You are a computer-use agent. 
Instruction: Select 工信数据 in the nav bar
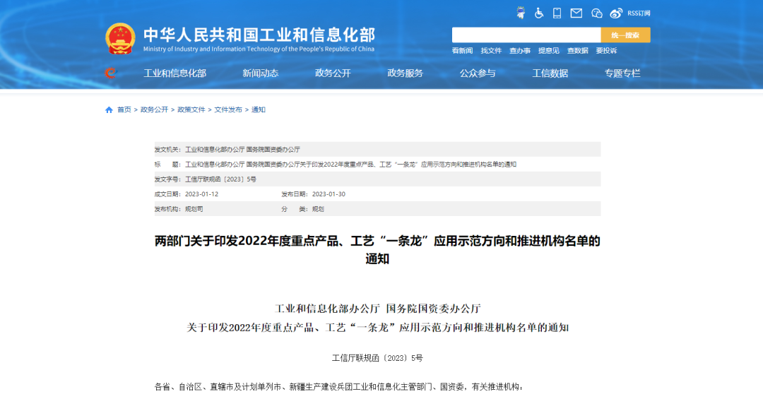[x=550, y=73]
